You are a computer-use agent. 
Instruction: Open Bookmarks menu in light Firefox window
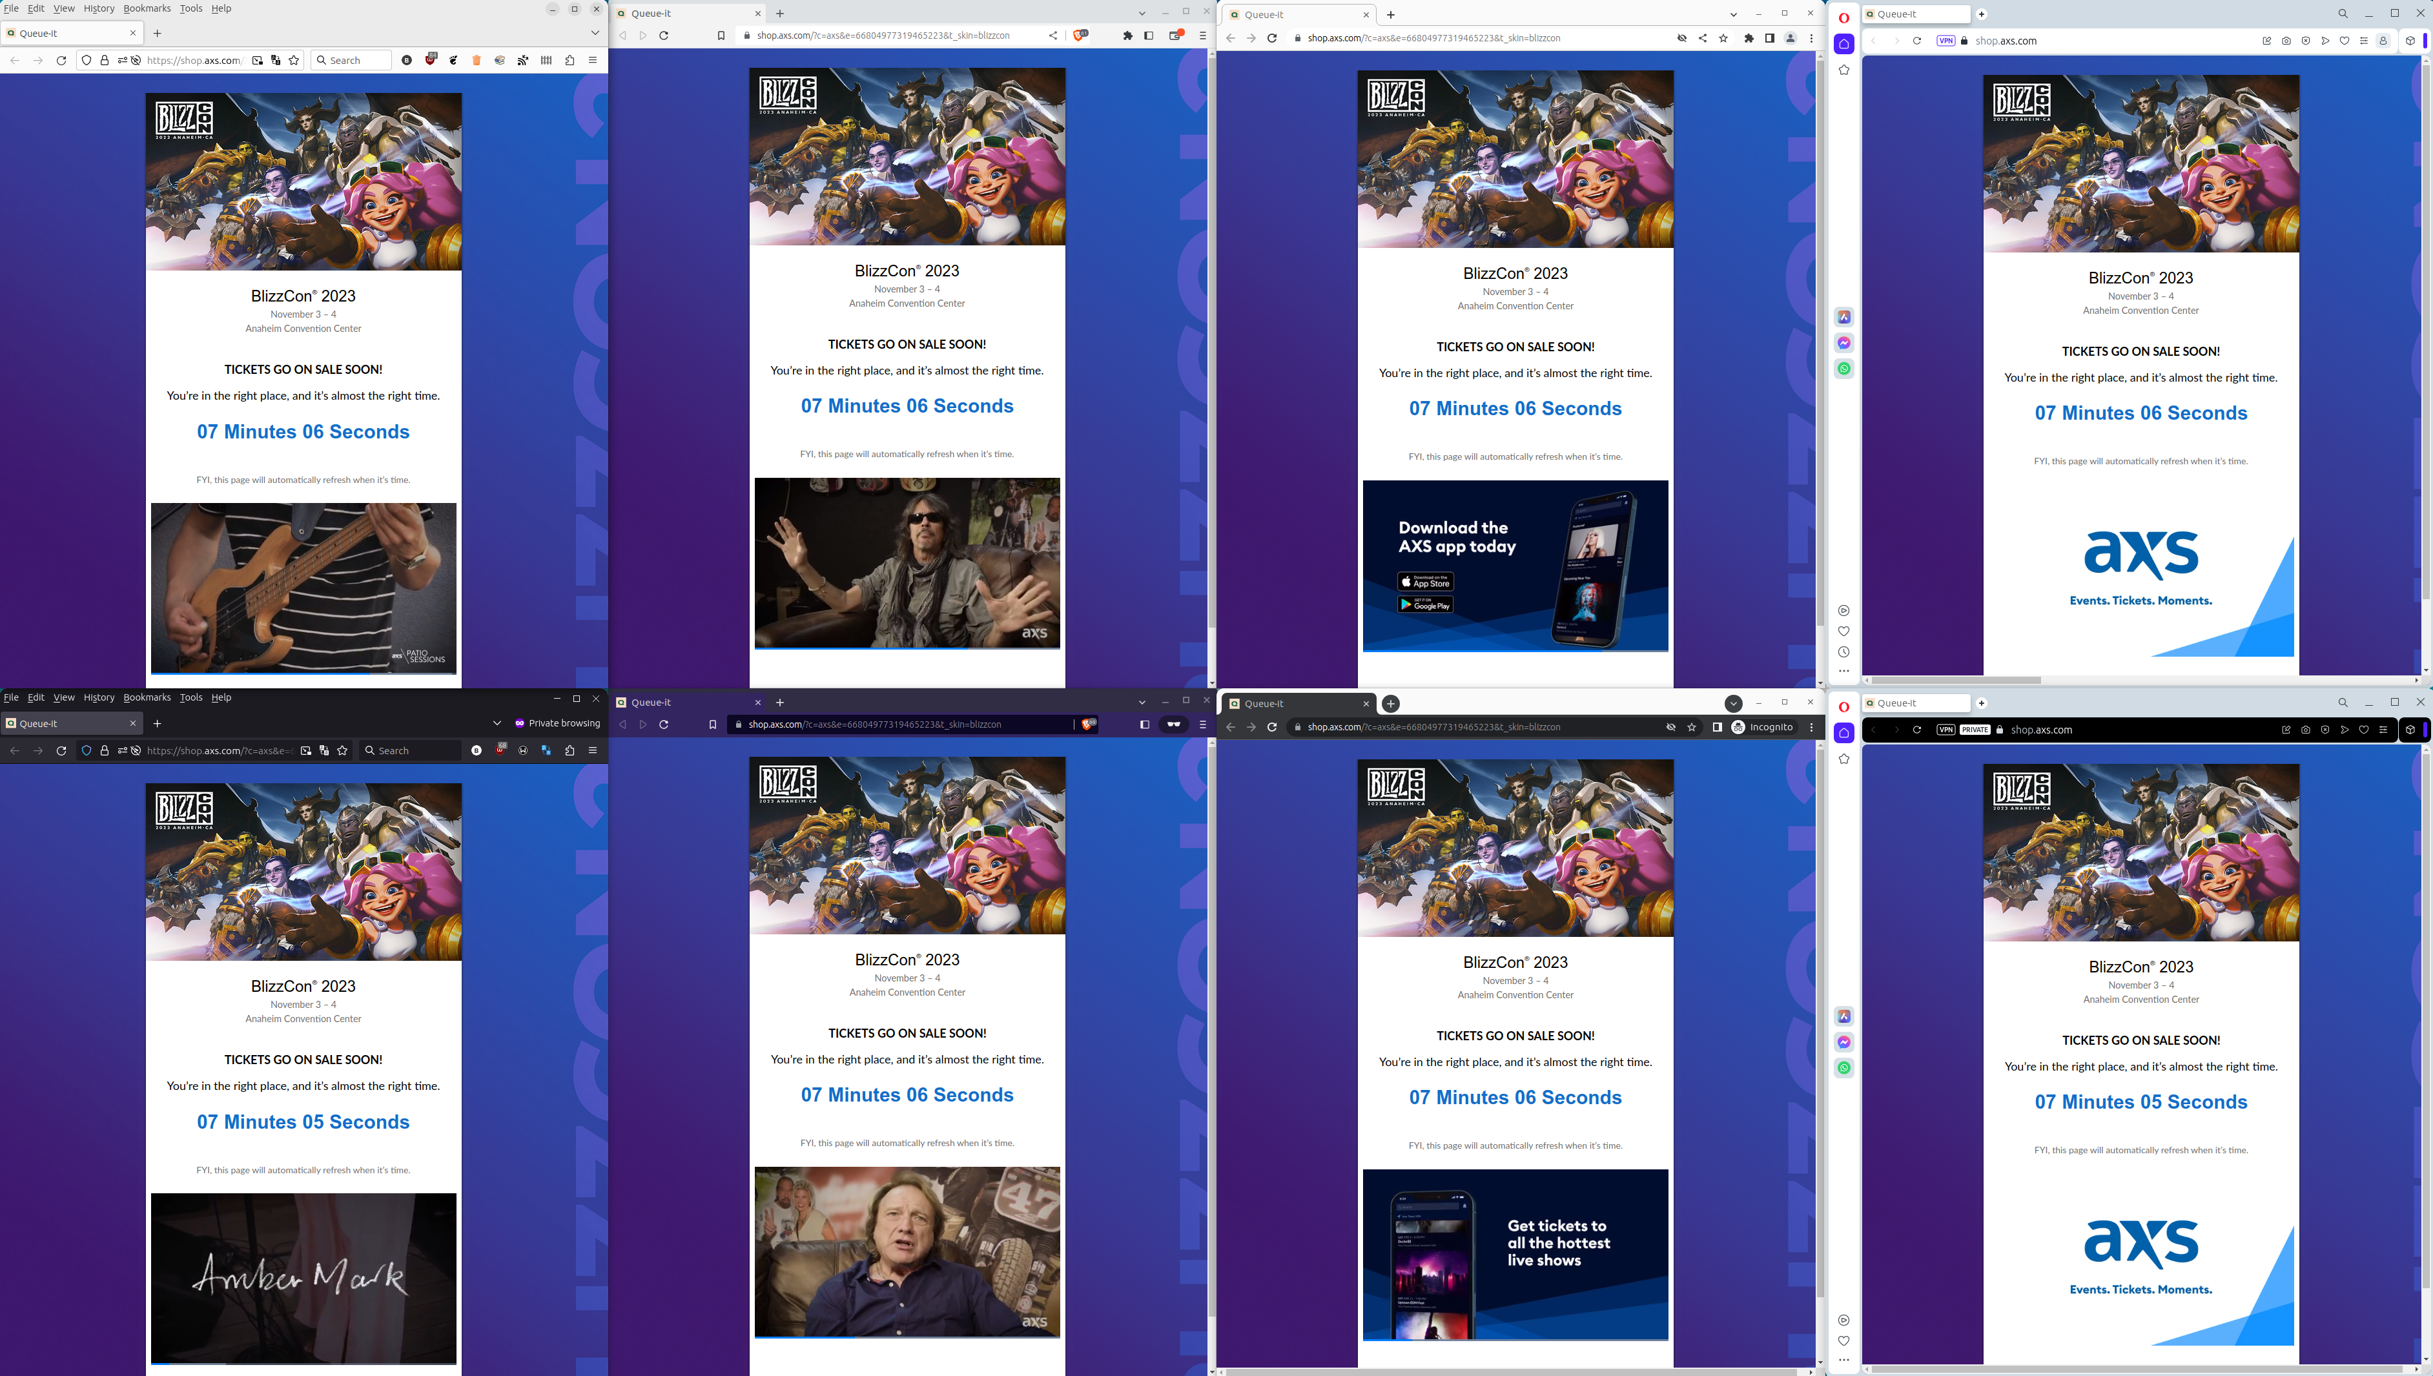[147, 8]
